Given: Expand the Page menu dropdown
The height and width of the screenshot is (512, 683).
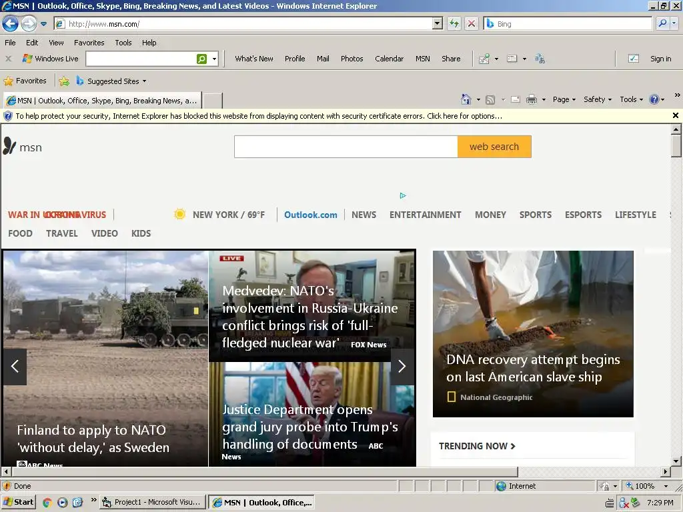Looking at the screenshot, I should [x=564, y=100].
